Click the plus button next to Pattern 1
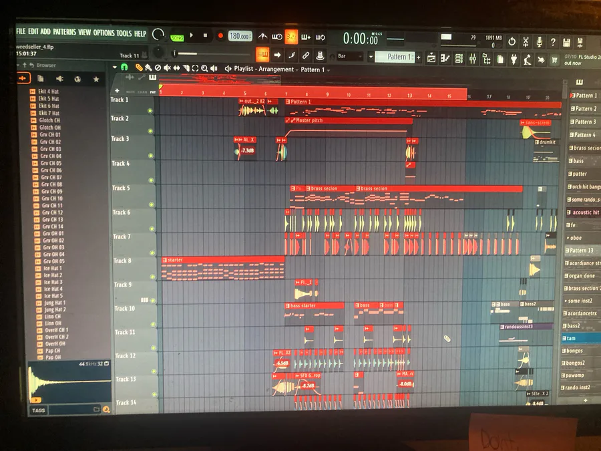The height and width of the screenshot is (451, 601). (x=419, y=57)
